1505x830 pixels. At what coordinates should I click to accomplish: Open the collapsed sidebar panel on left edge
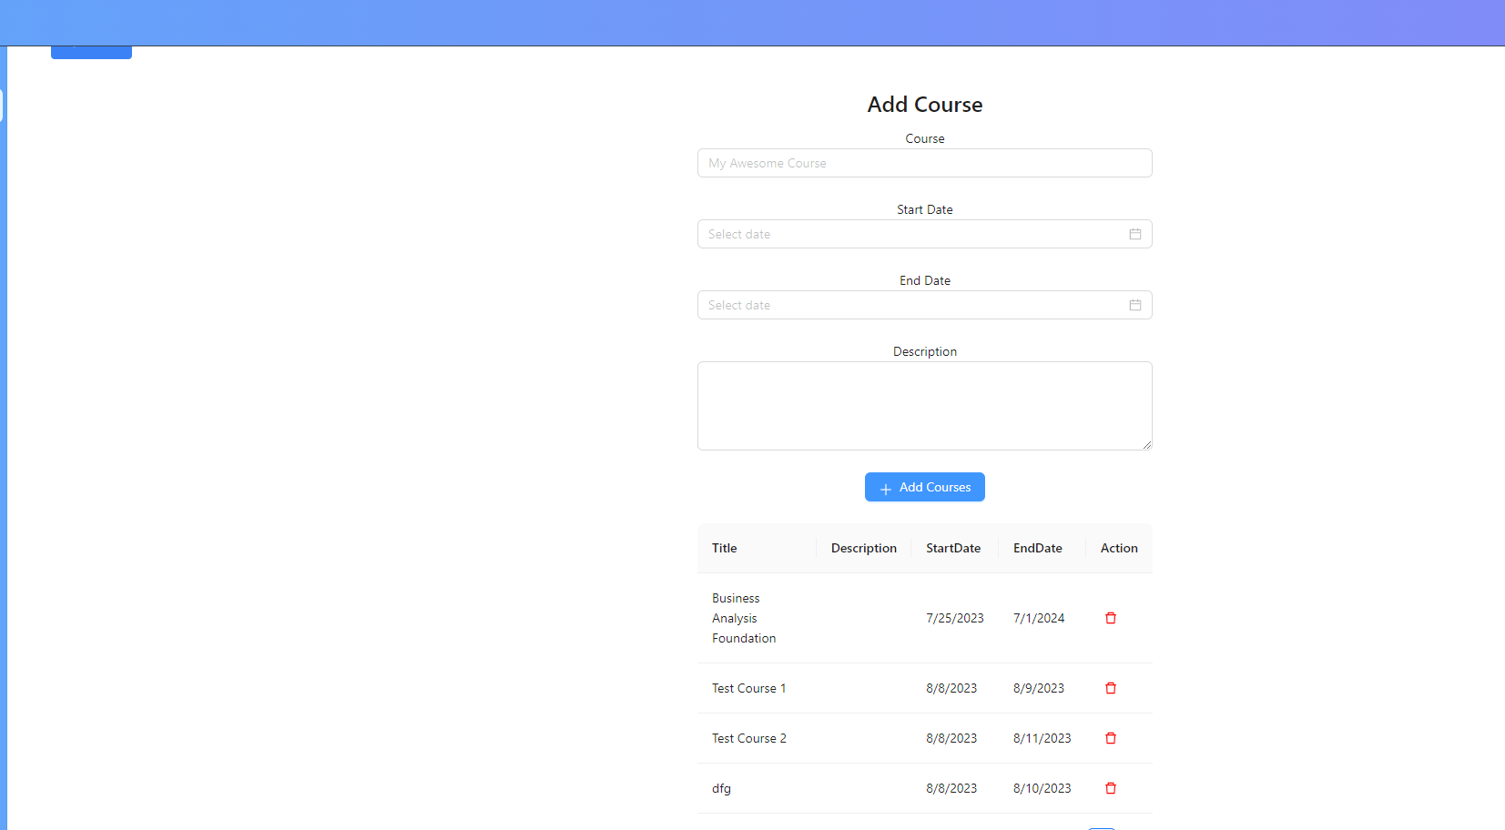tap(4, 106)
